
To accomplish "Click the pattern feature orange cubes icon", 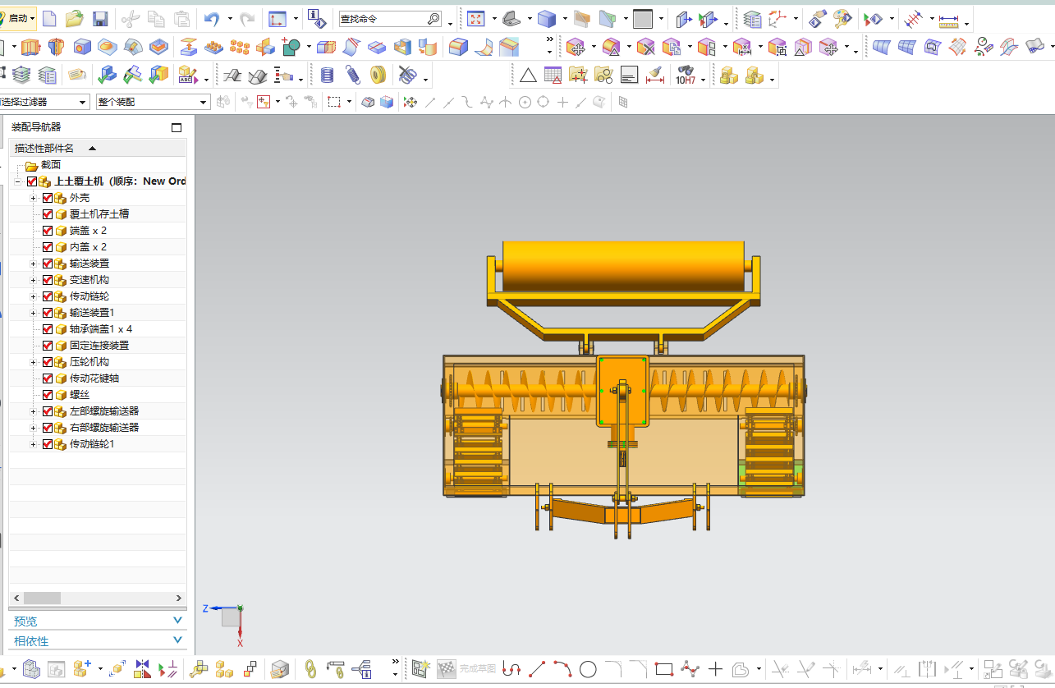I will point(240,47).
